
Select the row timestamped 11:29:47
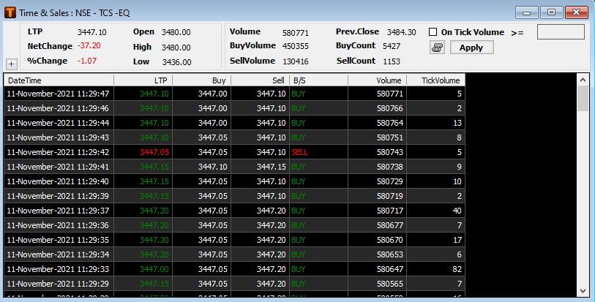(x=234, y=94)
